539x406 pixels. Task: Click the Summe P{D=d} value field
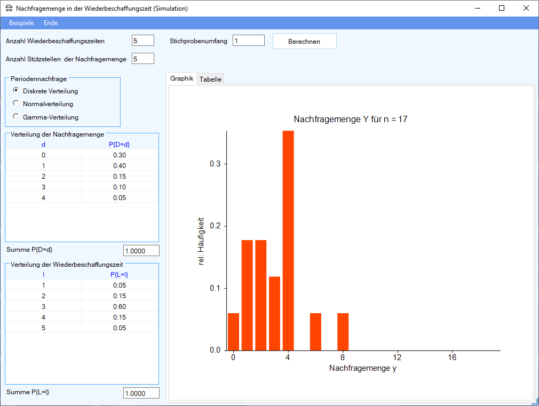(141, 251)
